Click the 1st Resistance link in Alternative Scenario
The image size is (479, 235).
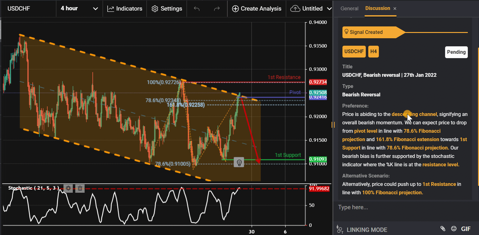coord(439,184)
